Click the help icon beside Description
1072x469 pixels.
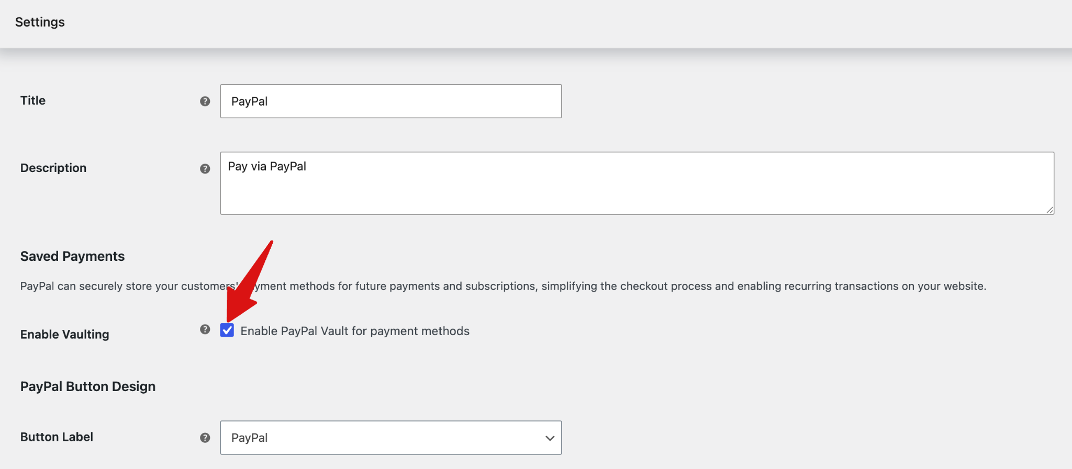pyautogui.click(x=205, y=169)
